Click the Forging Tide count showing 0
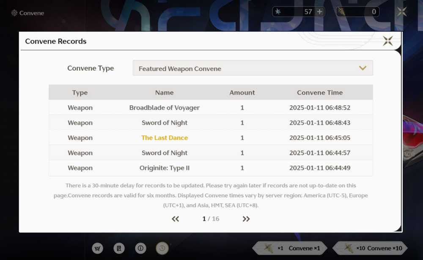 point(374,11)
